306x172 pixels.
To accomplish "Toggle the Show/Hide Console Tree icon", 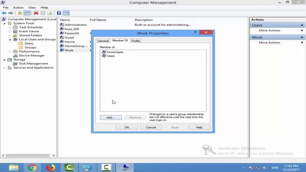I will [27, 13].
